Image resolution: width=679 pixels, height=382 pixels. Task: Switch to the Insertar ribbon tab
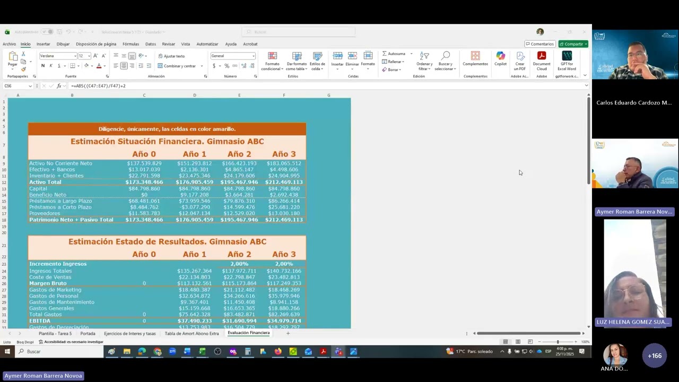coord(43,44)
